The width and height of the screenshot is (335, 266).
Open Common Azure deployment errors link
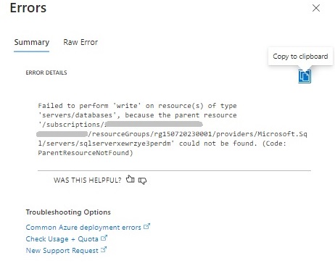(x=83, y=228)
